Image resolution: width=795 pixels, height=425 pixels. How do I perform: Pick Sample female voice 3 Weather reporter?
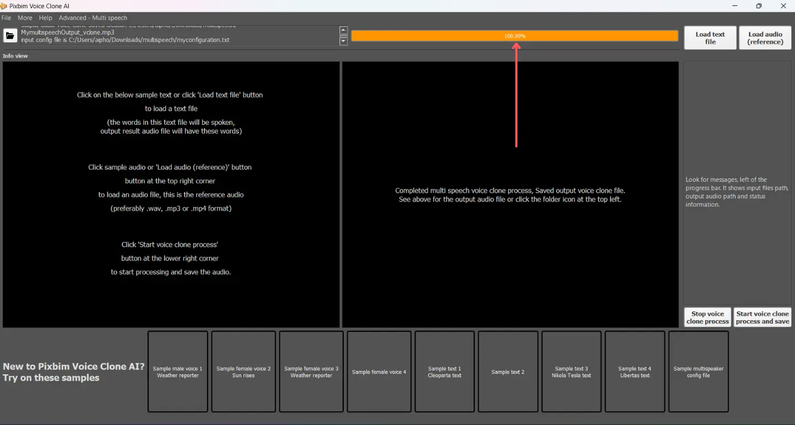[x=311, y=371]
